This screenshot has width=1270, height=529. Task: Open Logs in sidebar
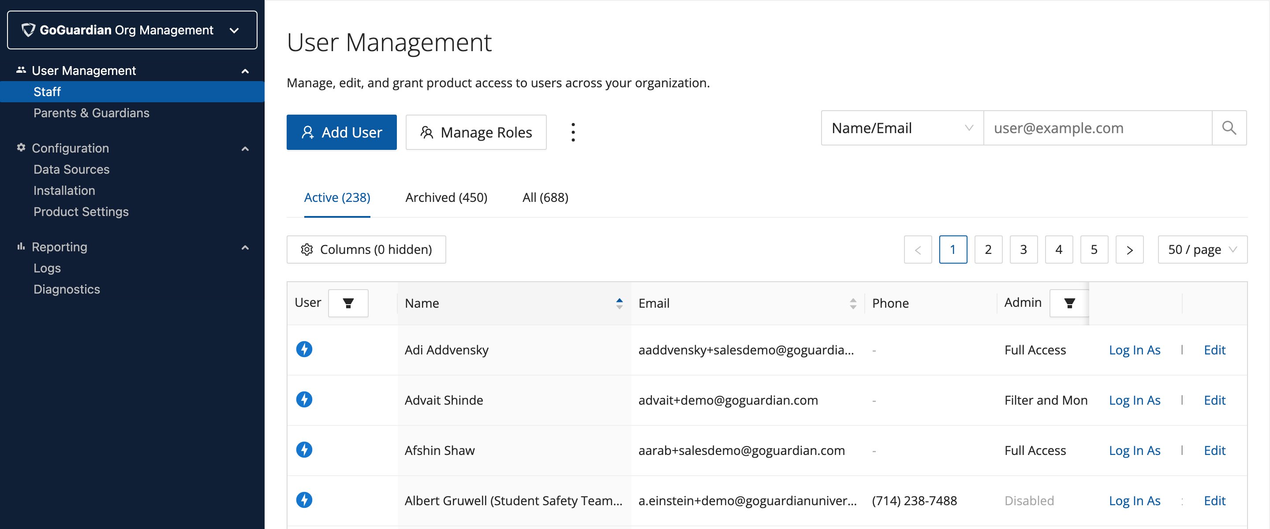(47, 268)
